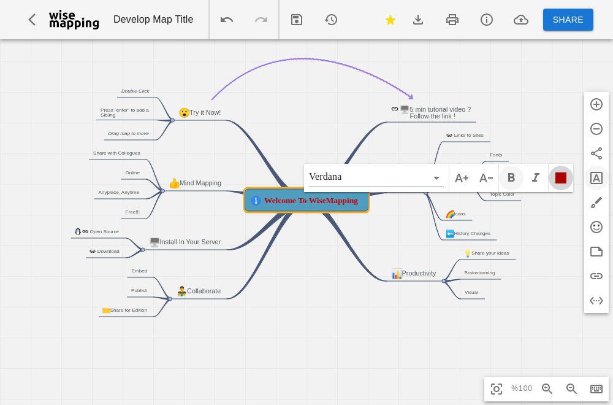The height and width of the screenshot is (405, 613).
Task: Select the Productivity topic
Action: point(419,273)
